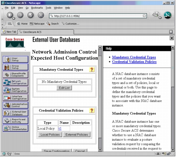The height and width of the screenshot is (157, 176).
Task: Click the Cancel button
Action: pos(80,151)
